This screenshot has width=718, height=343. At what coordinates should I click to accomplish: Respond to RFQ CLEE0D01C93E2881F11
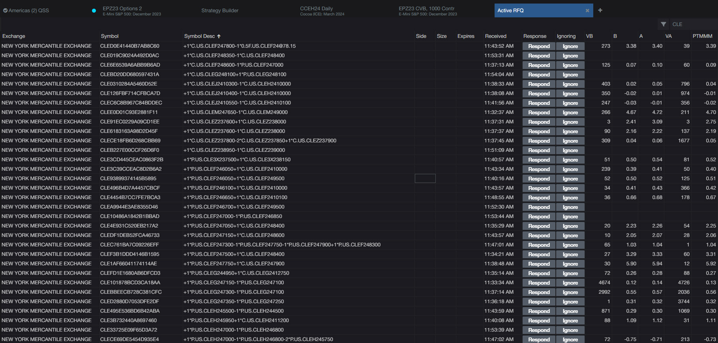tap(539, 112)
